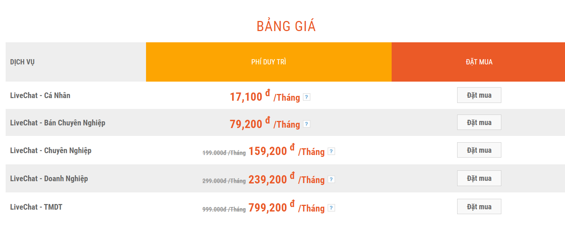Show help info for 239,200 đ price
Viewport: 565px width, 225px height.
[x=331, y=179]
